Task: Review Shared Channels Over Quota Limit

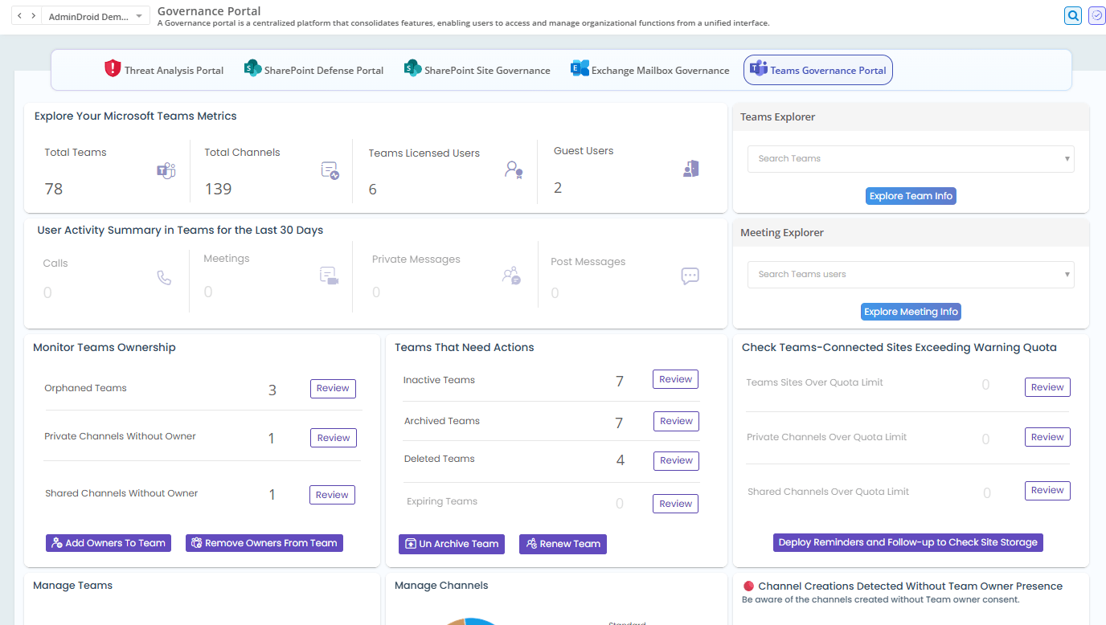Action: click(1047, 490)
